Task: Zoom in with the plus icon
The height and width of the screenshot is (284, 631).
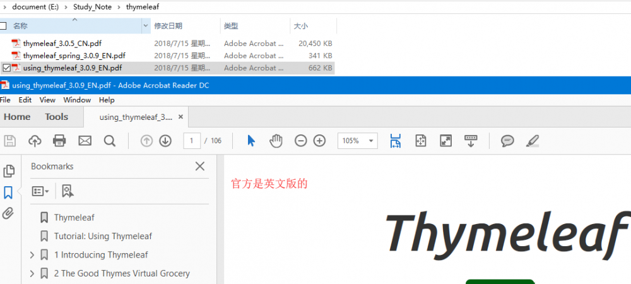Action: coord(319,141)
